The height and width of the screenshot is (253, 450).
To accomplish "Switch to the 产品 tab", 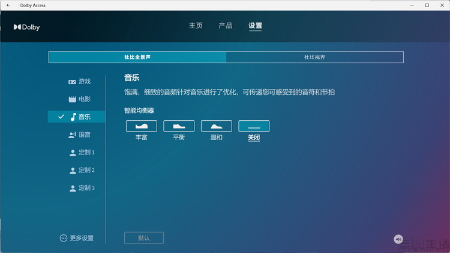I will pyautogui.click(x=226, y=26).
